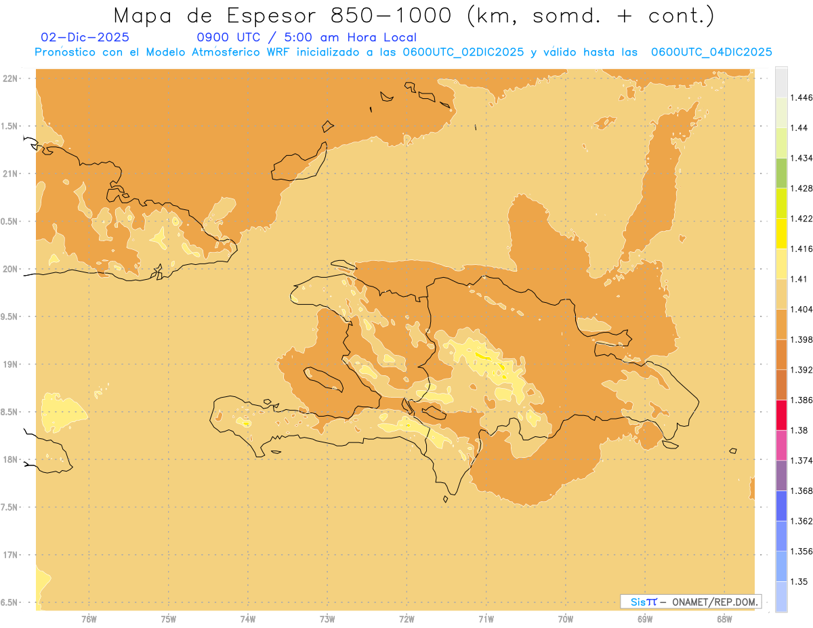The height and width of the screenshot is (628, 813).
Task: Select the legend value "1.398"
Action: pos(802,339)
